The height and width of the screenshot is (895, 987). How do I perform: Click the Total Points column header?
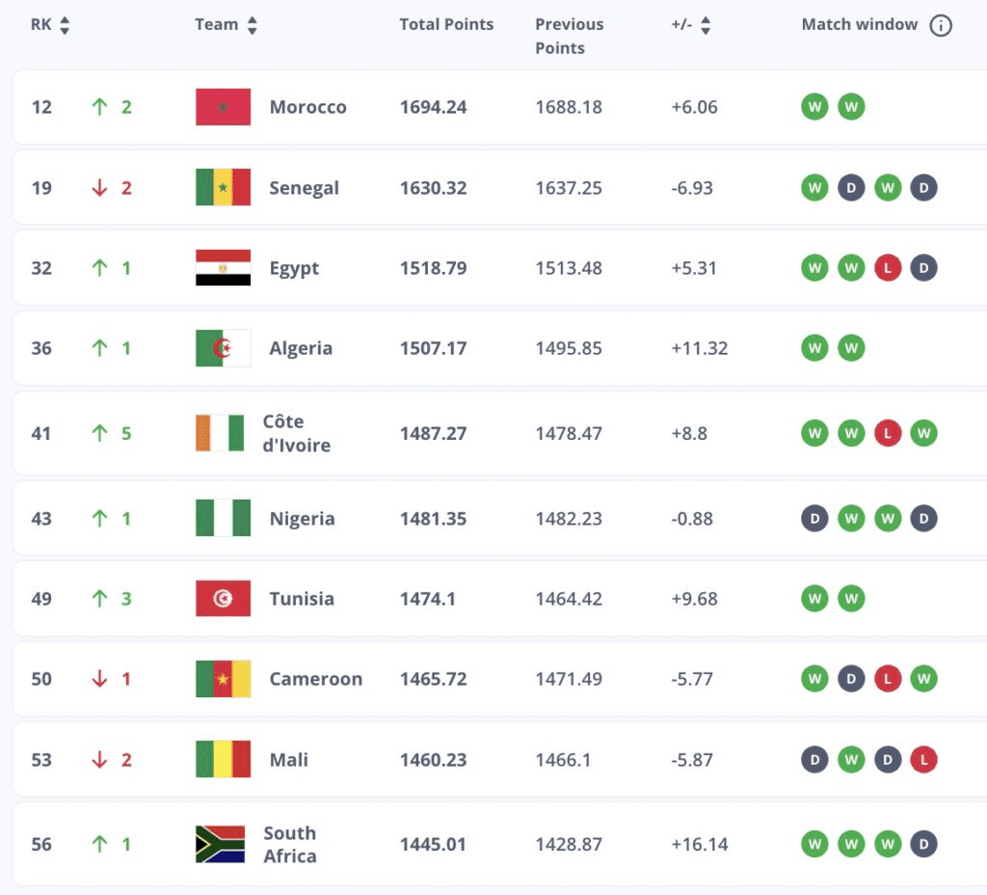tap(446, 24)
